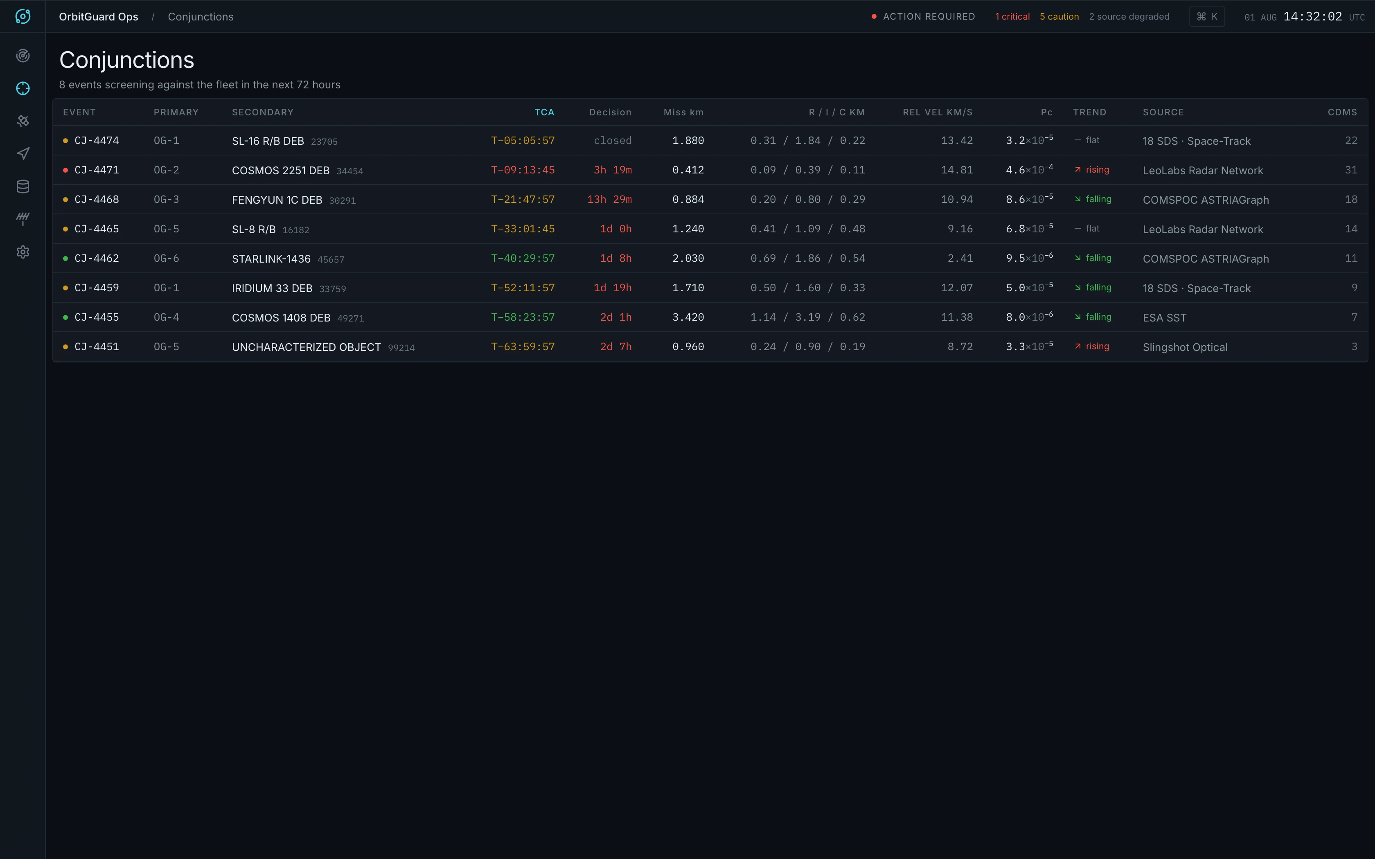Sort by the EVENT column header
Viewport: 1375px width, 859px height.
79,112
